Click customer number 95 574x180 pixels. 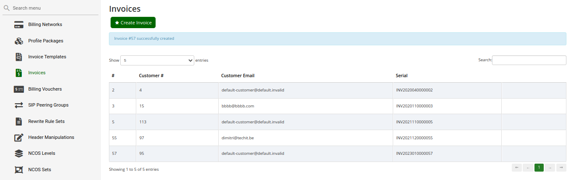click(x=142, y=154)
